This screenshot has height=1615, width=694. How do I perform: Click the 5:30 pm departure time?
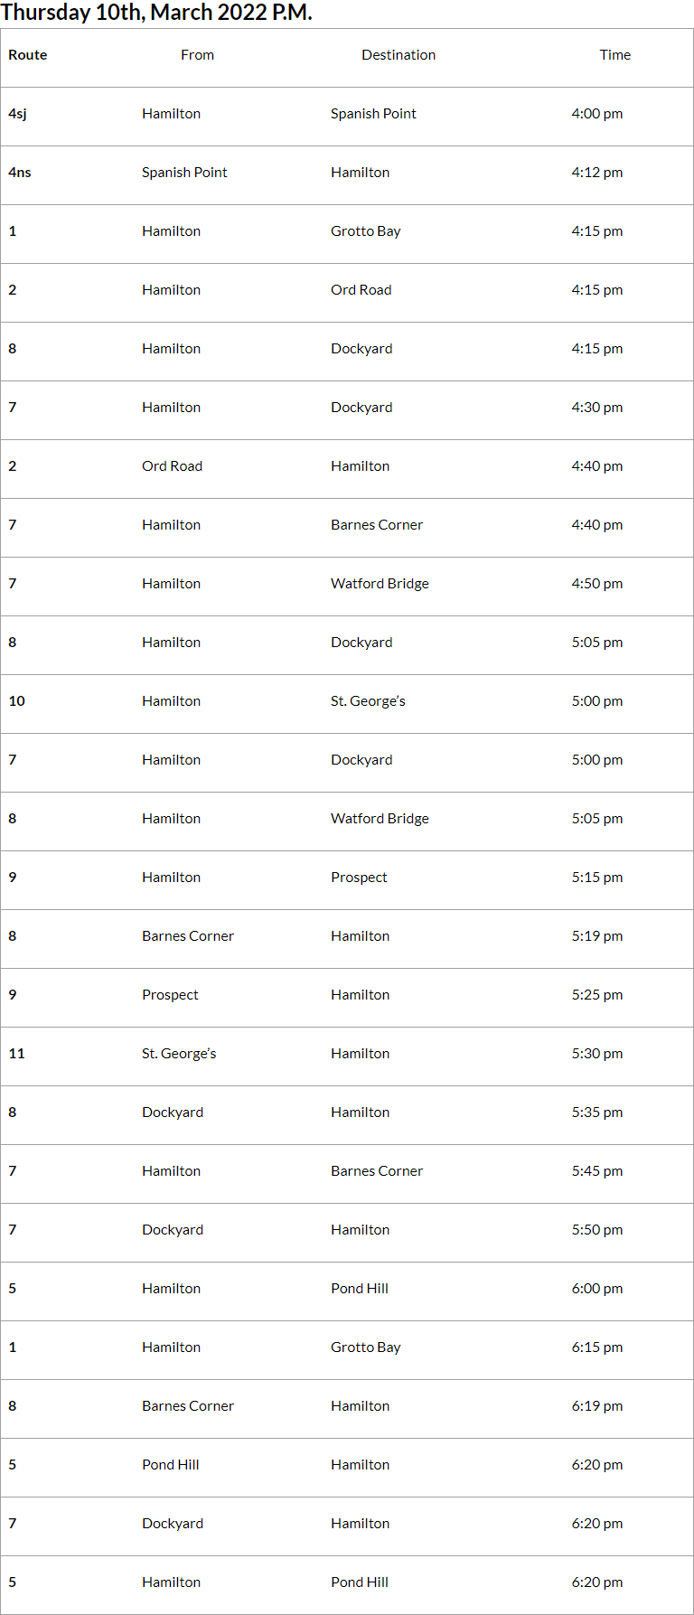596,1054
